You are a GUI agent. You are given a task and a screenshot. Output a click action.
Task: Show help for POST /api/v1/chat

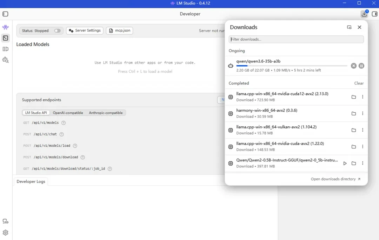62,134
